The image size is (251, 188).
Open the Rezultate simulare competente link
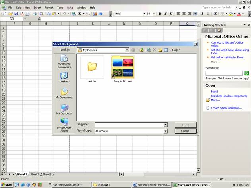coord(229,96)
